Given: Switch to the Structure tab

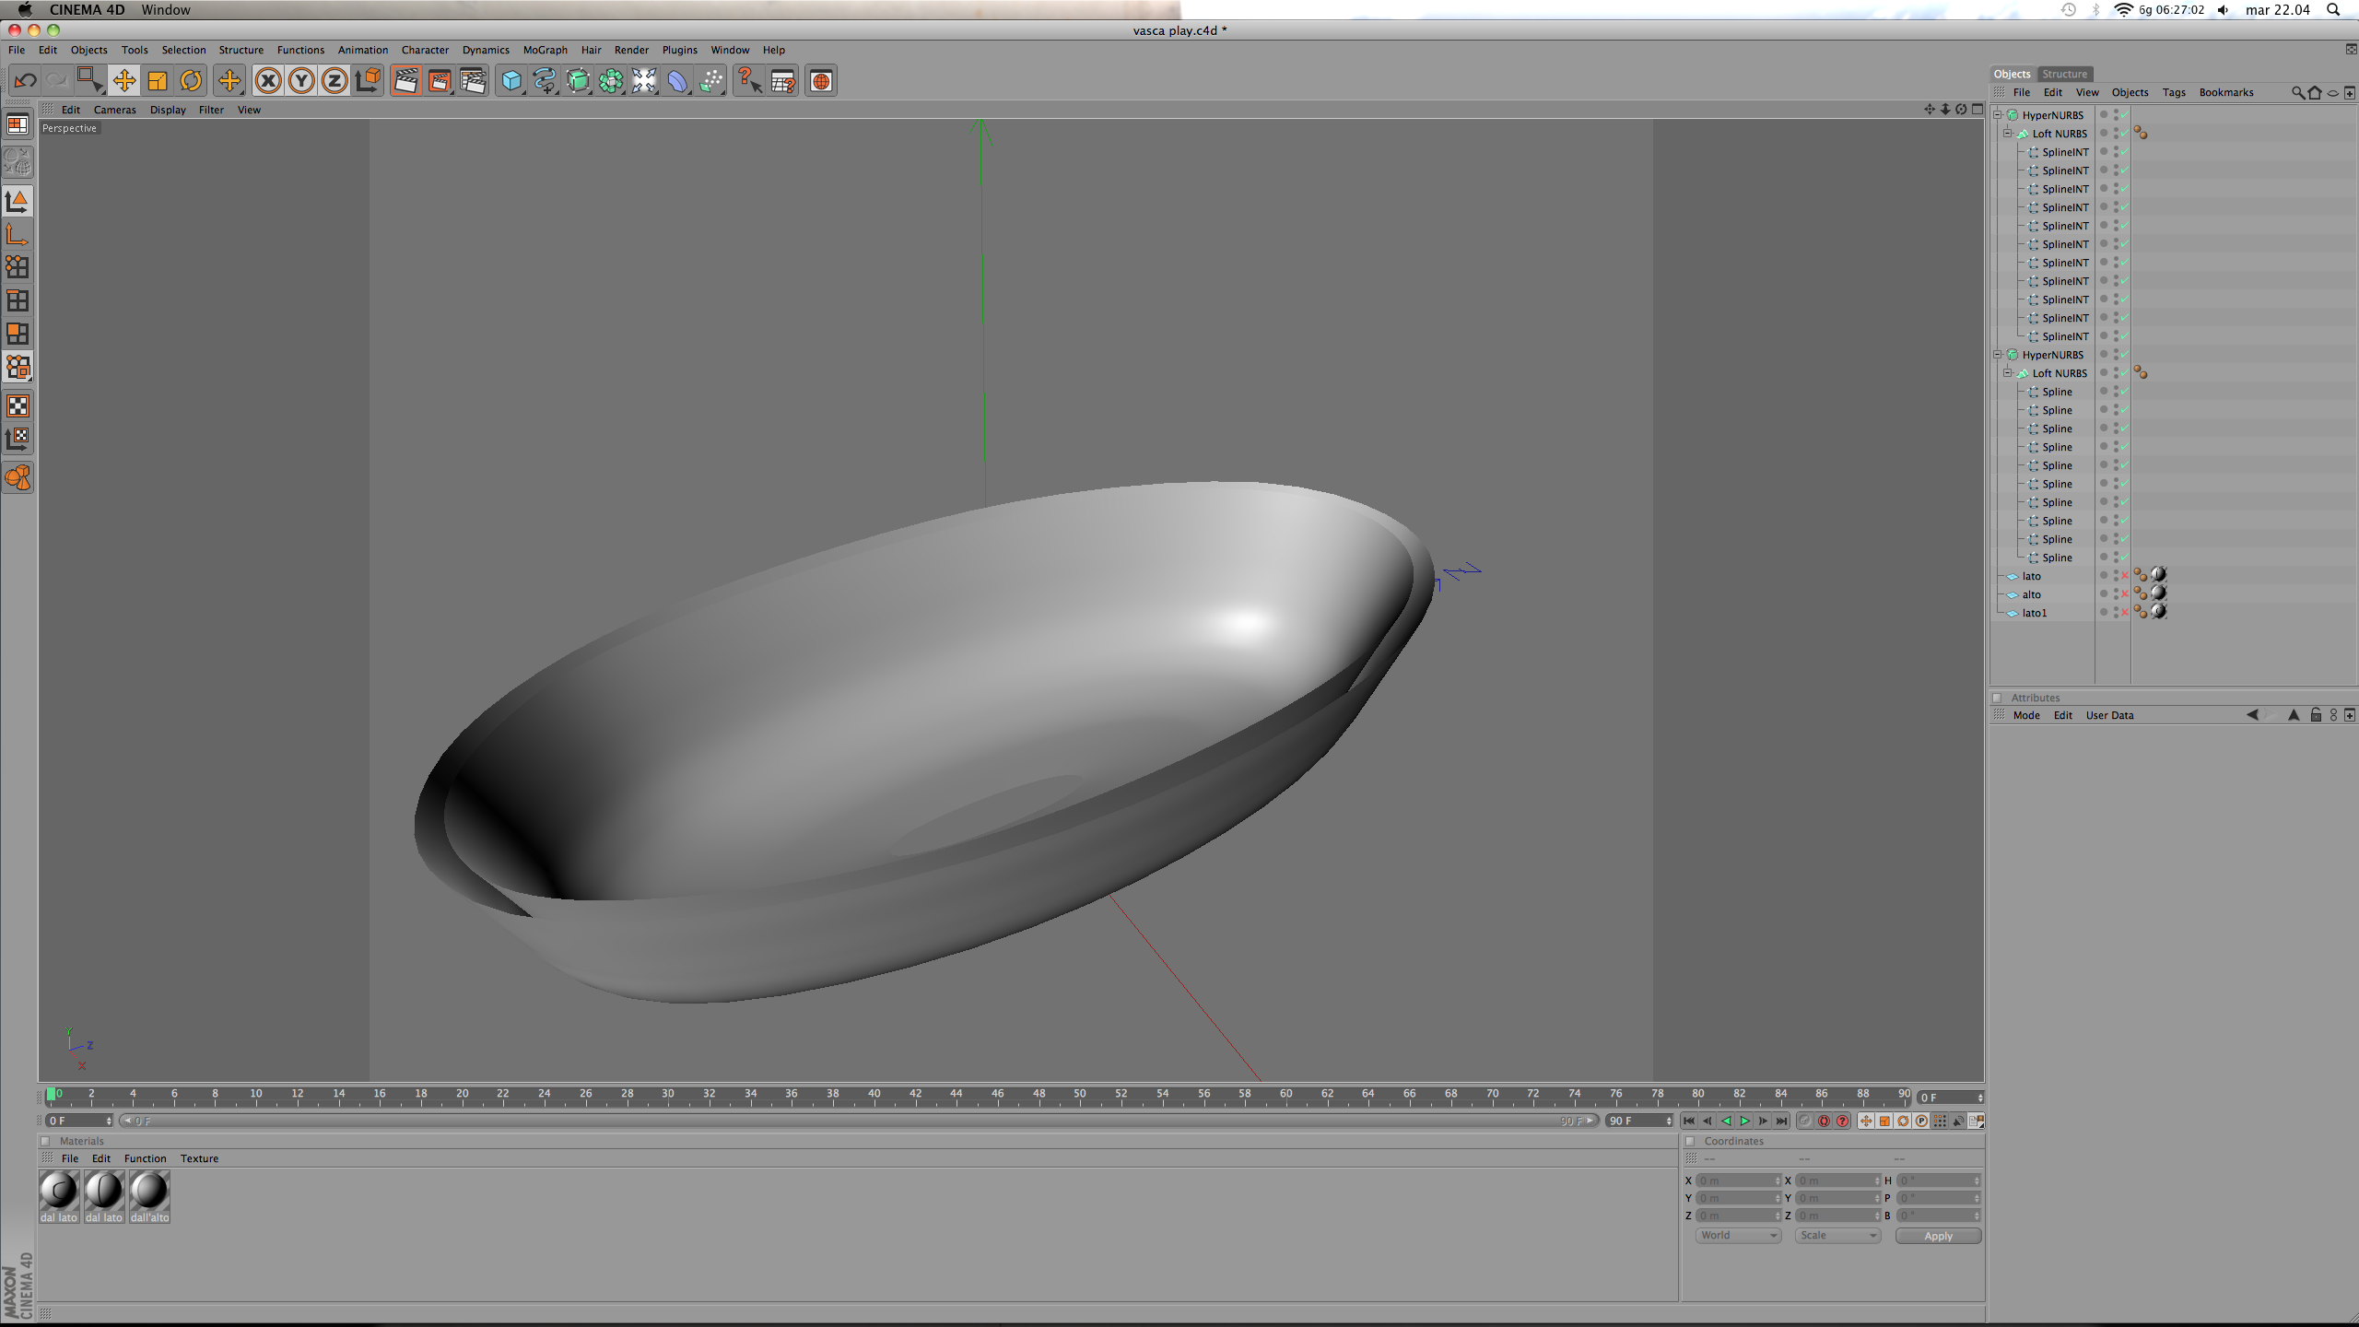Looking at the screenshot, I should pyautogui.click(x=2063, y=74).
